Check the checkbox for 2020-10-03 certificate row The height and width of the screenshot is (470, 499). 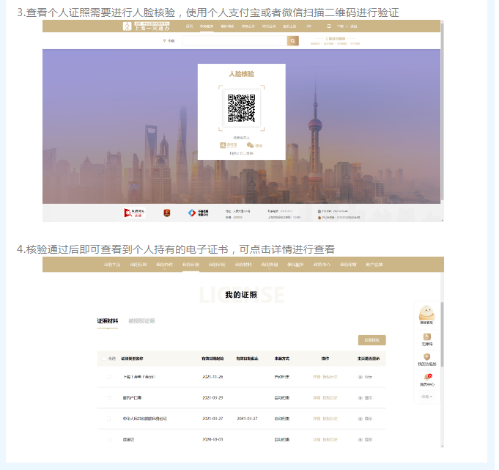pyautogui.click(x=108, y=439)
